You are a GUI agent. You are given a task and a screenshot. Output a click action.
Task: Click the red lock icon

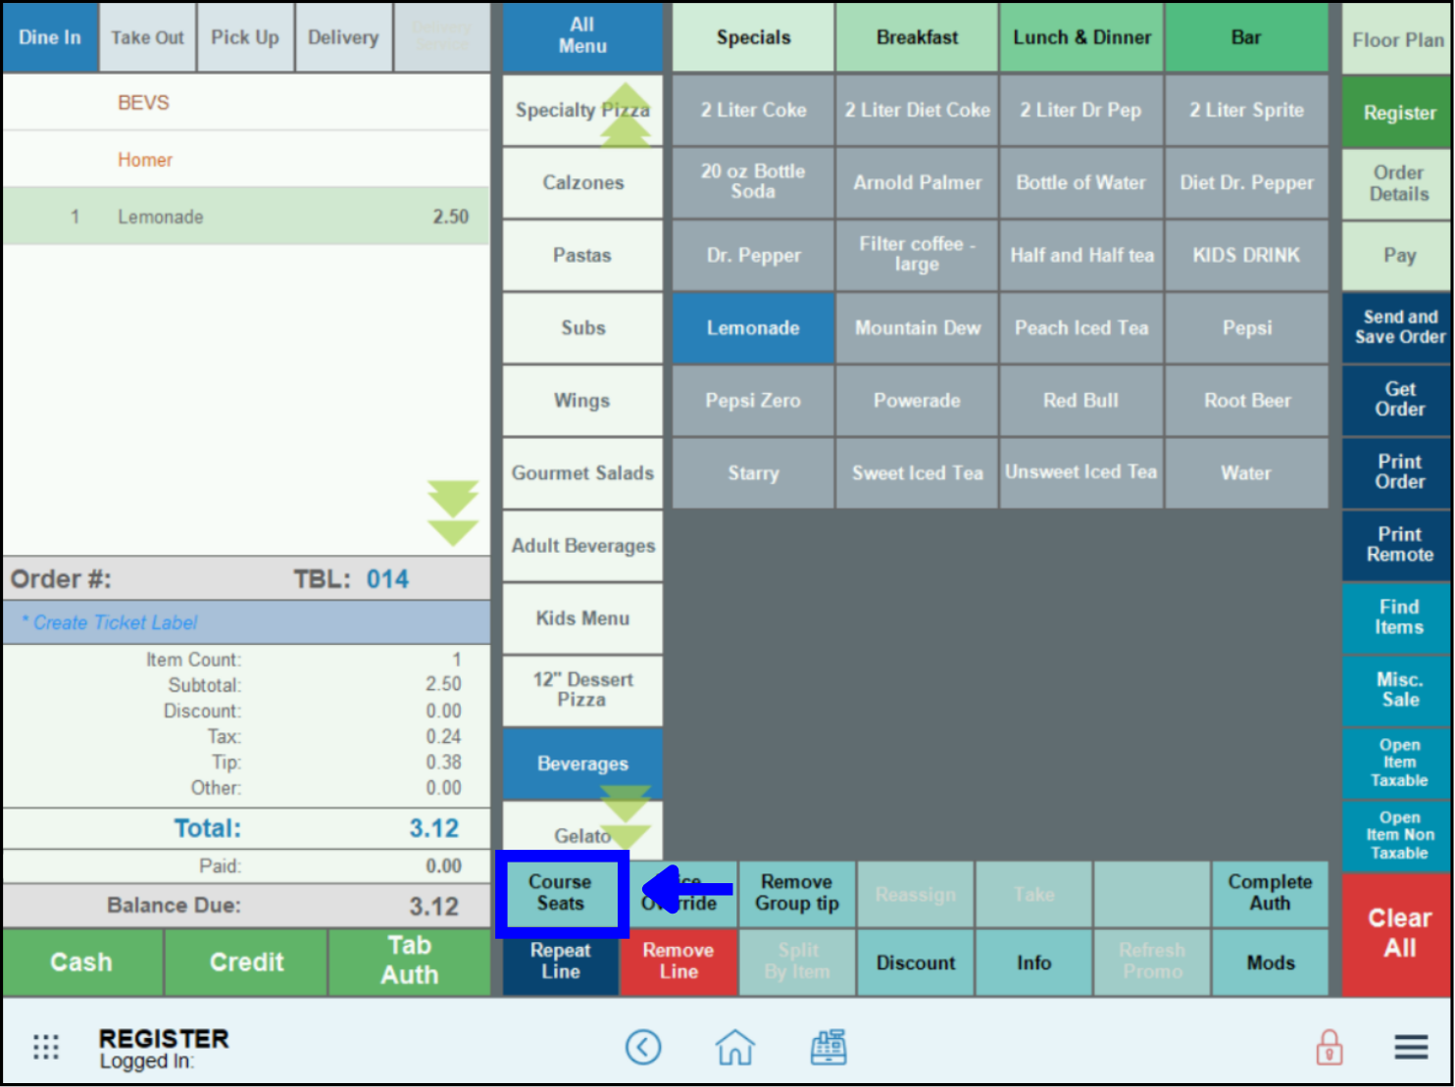1330,1047
